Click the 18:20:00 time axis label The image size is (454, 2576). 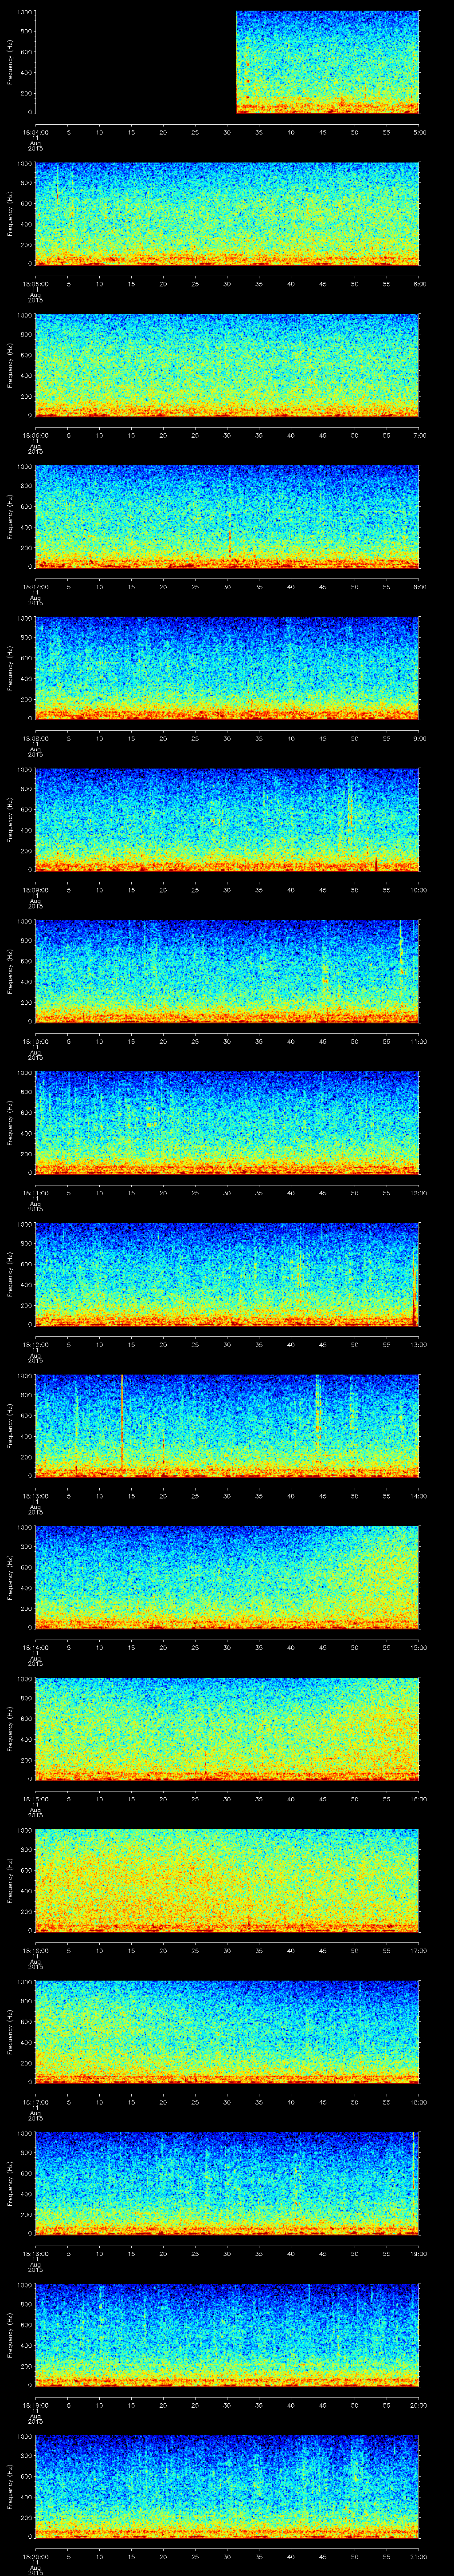point(35,2556)
